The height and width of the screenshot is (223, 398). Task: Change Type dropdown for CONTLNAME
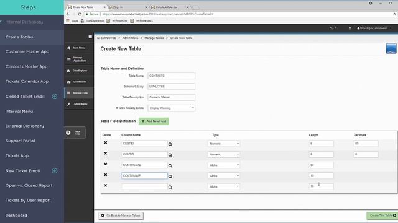click(224, 176)
